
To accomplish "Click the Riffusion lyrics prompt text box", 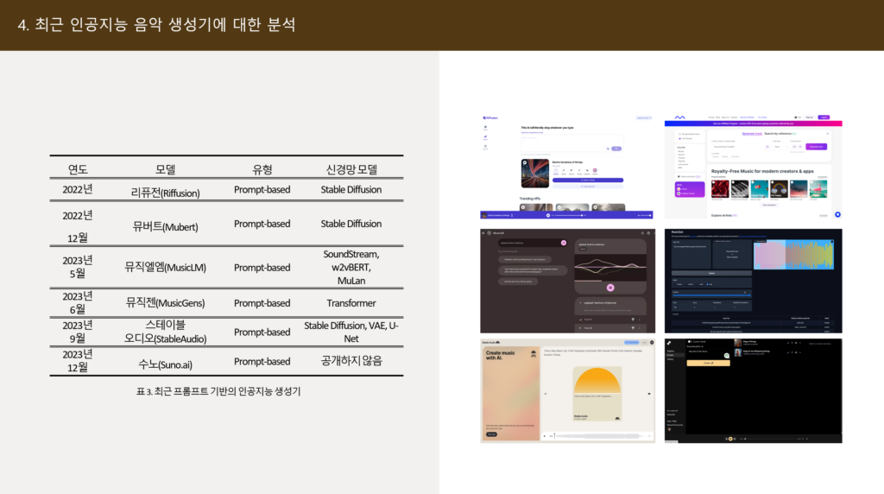I will 570,140.
